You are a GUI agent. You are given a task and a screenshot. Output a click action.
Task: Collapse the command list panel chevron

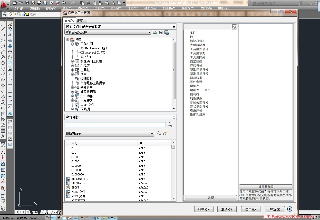(x=174, y=117)
